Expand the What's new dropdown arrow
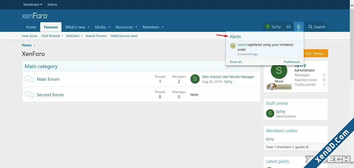The width and height of the screenshot is (354, 168). click(x=88, y=27)
